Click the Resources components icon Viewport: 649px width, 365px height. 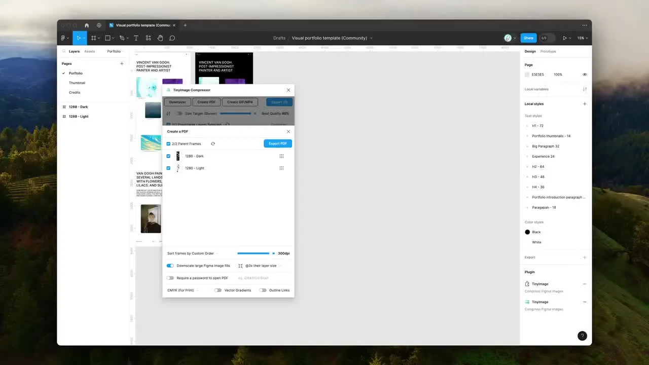click(x=148, y=38)
